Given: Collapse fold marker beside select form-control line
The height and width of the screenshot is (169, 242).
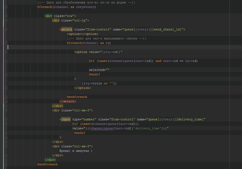Looking at the screenshot, I should 6,29.
